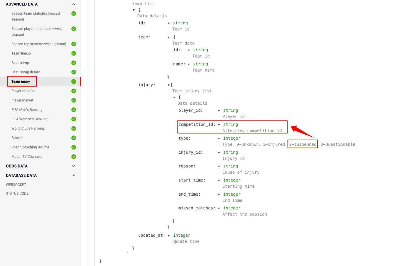Select Coach coaching resume in sidebar
411x266 pixels.
pos(31,147)
